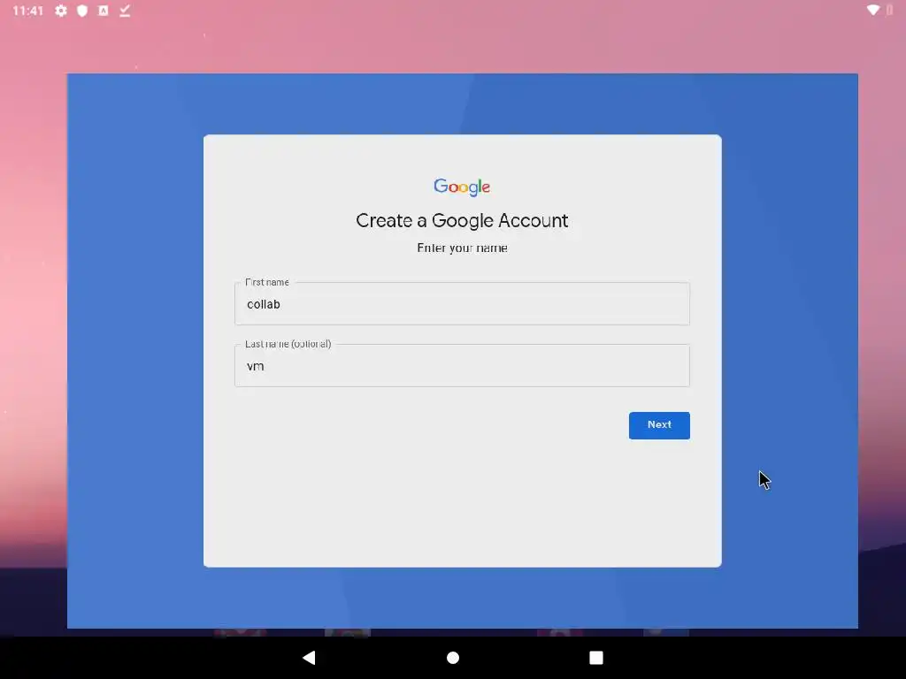
Task: Click the 'Create a Google Account' heading
Action: pos(462,220)
